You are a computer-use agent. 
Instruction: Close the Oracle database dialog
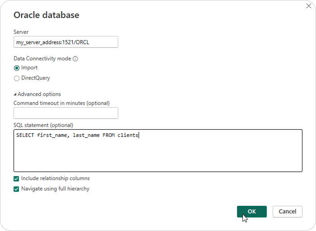(308, 6)
